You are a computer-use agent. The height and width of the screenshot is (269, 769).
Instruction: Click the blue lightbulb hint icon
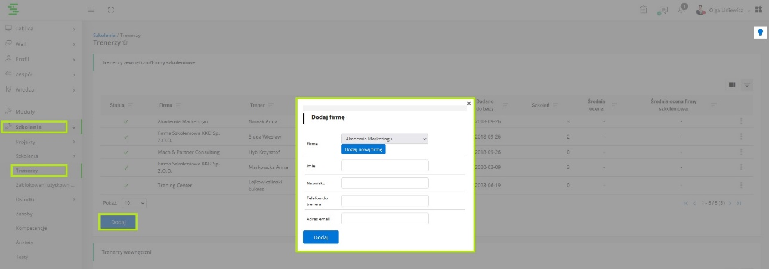[x=760, y=33]
